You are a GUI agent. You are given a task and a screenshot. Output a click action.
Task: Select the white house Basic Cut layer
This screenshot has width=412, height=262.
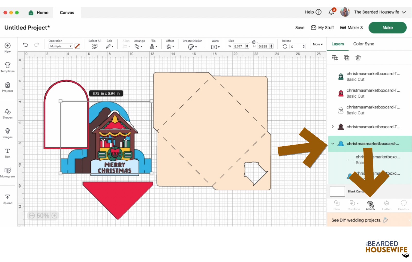click(x=369, y=110)
